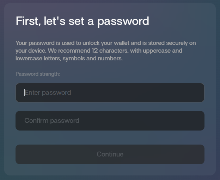The width and height of the screenshot is (220, 180).
Task: Click the word "password" in the heading
Action: tap(123, 21)
